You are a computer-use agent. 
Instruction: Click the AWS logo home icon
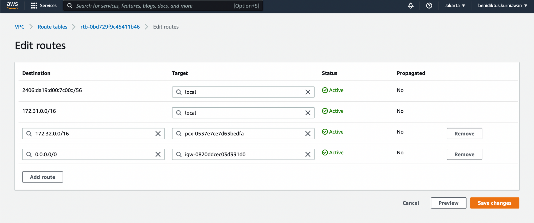[x=12, y=5]
